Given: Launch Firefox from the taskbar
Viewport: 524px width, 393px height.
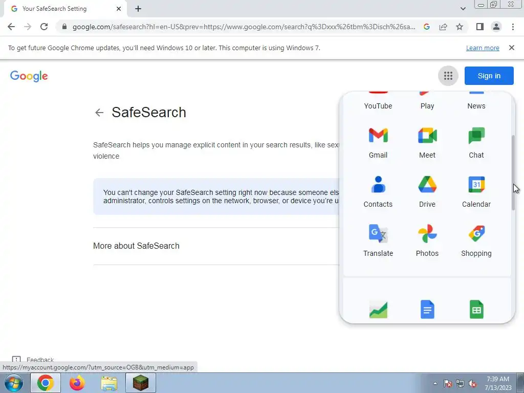Looking at the screenshot, I should click(77, 383).
